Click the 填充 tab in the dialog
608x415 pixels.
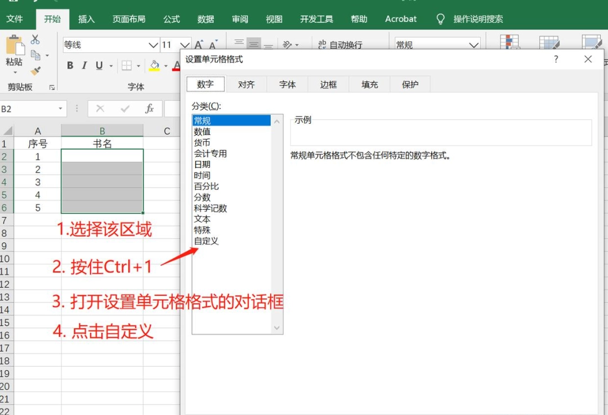pos(369,84)
